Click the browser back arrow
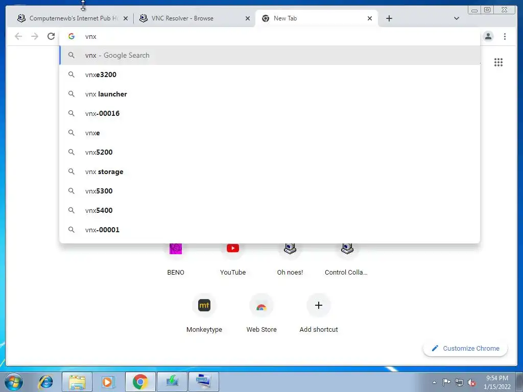523x392 pixels. [18, 36]
